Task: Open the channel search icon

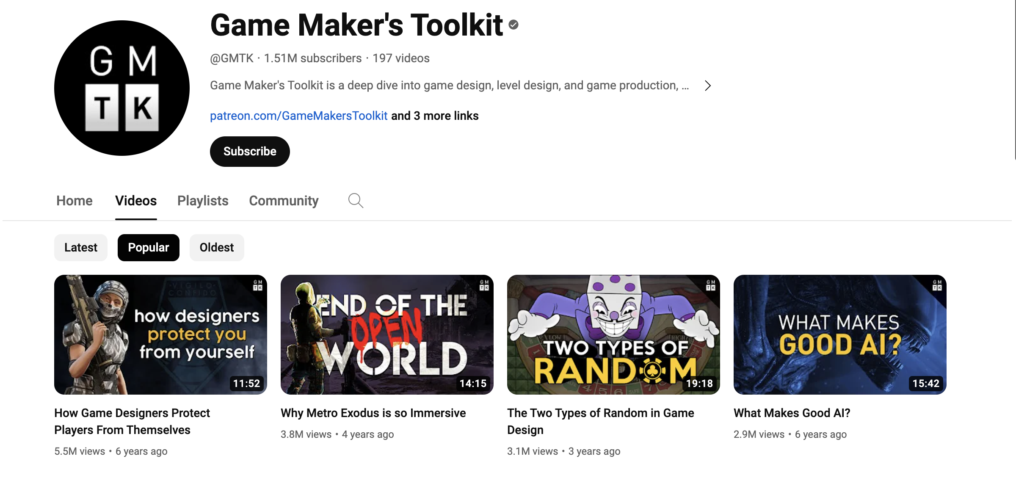Action: 356,201
